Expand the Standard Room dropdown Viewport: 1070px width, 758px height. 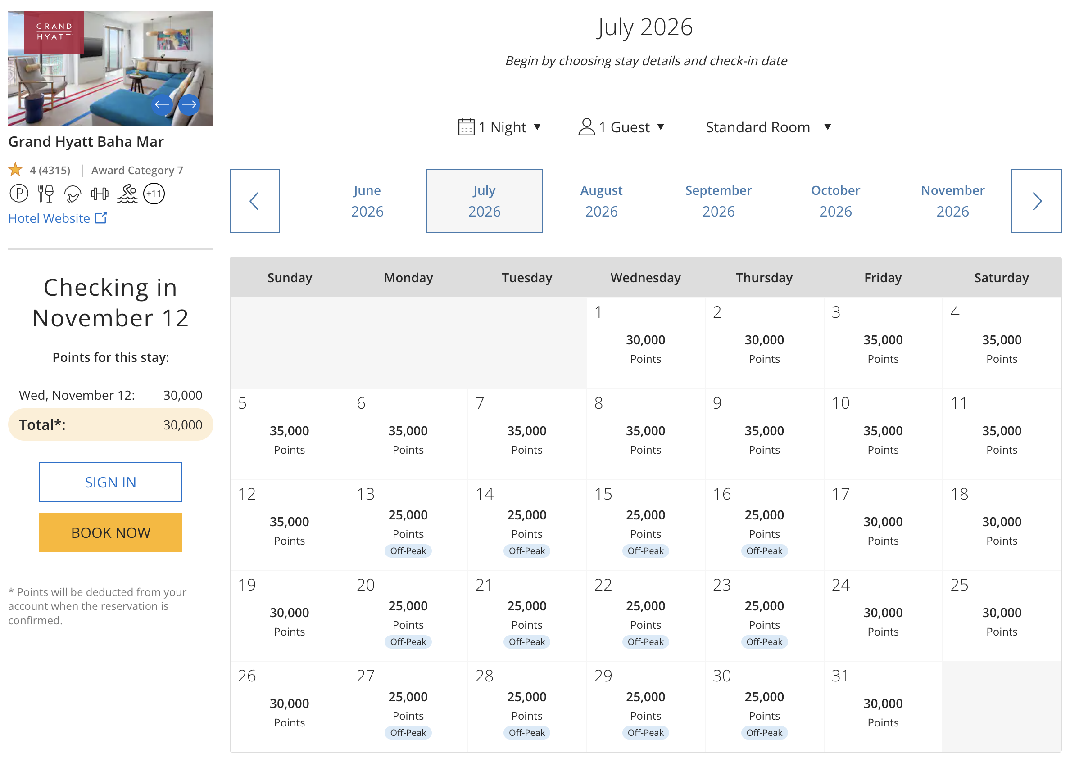tap(768, 127)
